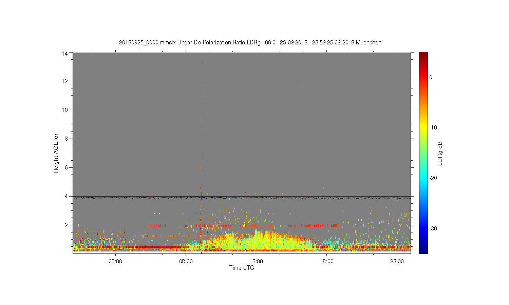Click the colorbar -10 dB label
The image size is (509, 305).
pos(433,128)
